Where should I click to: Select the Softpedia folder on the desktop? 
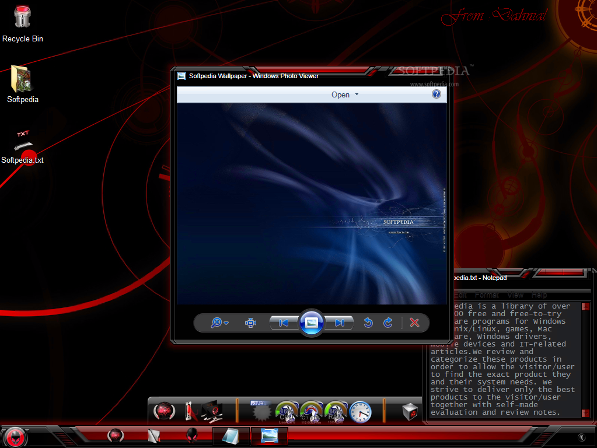pos(22,84)
